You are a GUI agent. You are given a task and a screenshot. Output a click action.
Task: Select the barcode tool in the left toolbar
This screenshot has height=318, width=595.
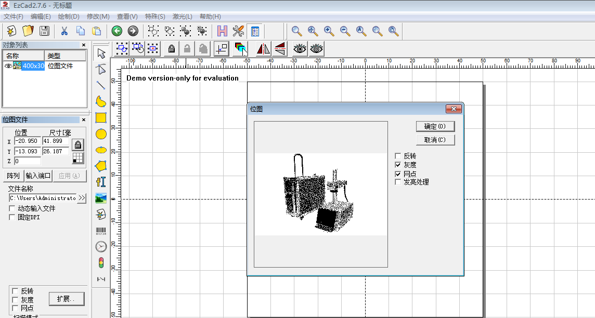[x=101, y=231]
